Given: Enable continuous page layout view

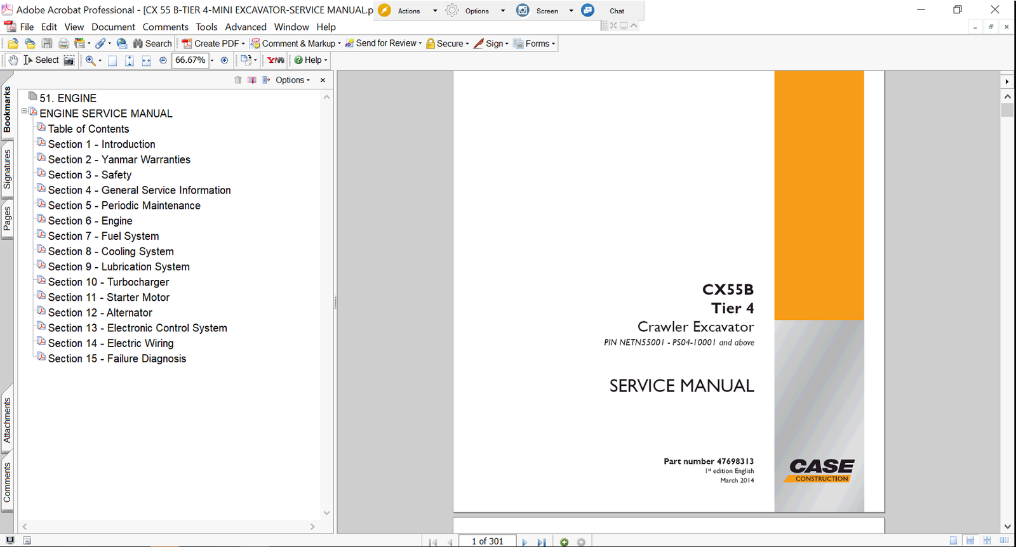Looking at the screenshot, I should click(970, 541).
